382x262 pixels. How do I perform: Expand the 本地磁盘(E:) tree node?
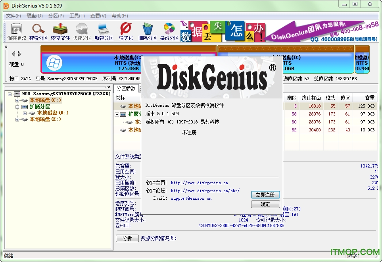coord(17,119)
